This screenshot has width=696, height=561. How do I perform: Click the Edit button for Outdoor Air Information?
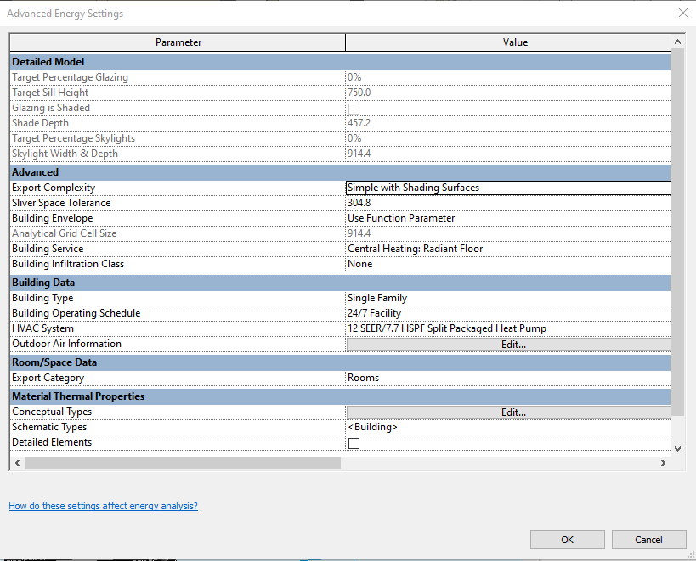[x=512, y=344]
